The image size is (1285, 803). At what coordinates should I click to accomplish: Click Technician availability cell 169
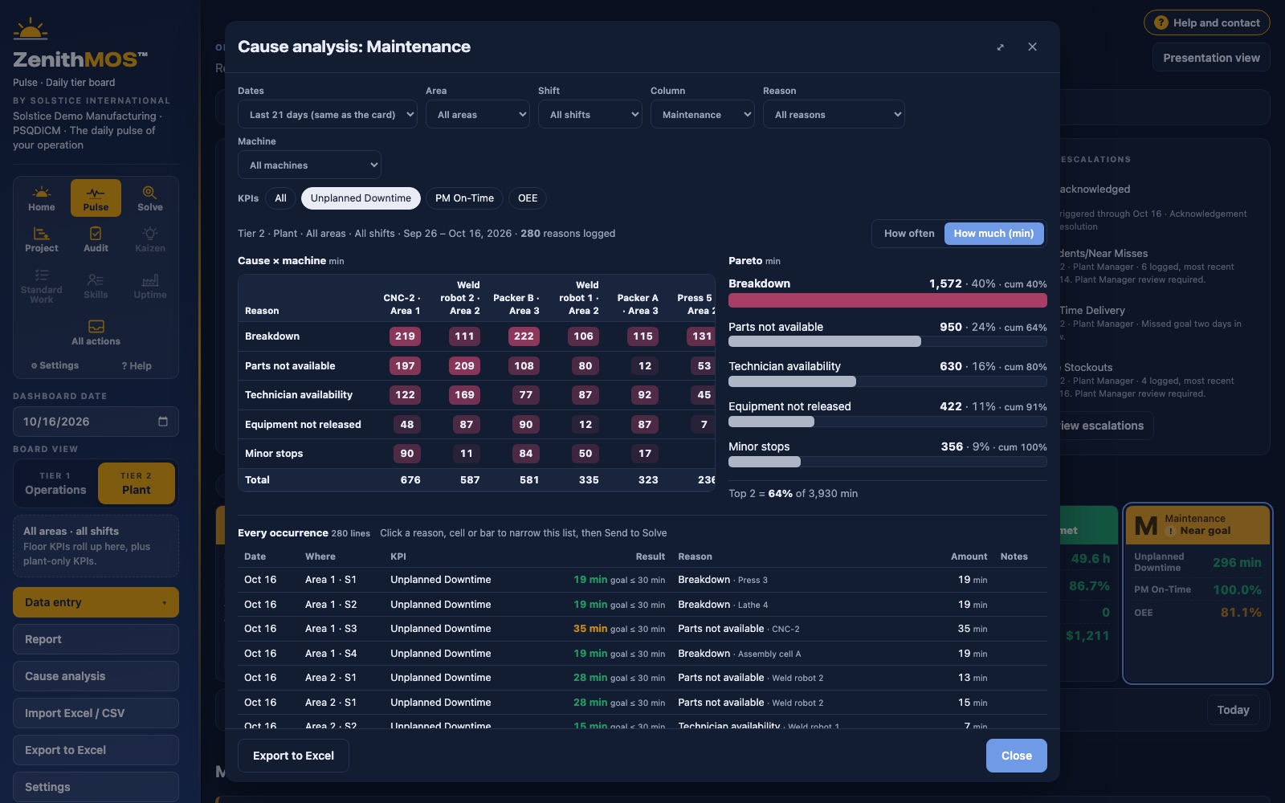tap(464, 395)
